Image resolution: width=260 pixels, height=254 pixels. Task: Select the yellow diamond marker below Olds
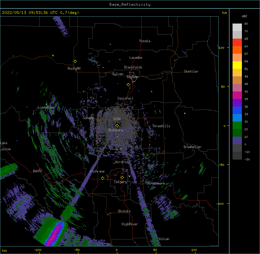(x=117, y=126)
